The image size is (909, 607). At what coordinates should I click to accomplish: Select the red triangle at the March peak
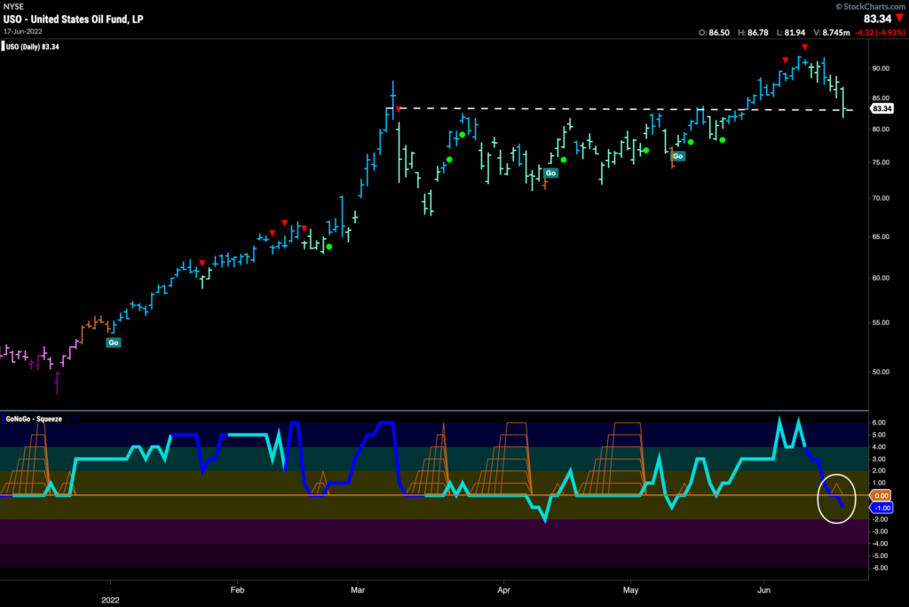click(399, 109)
